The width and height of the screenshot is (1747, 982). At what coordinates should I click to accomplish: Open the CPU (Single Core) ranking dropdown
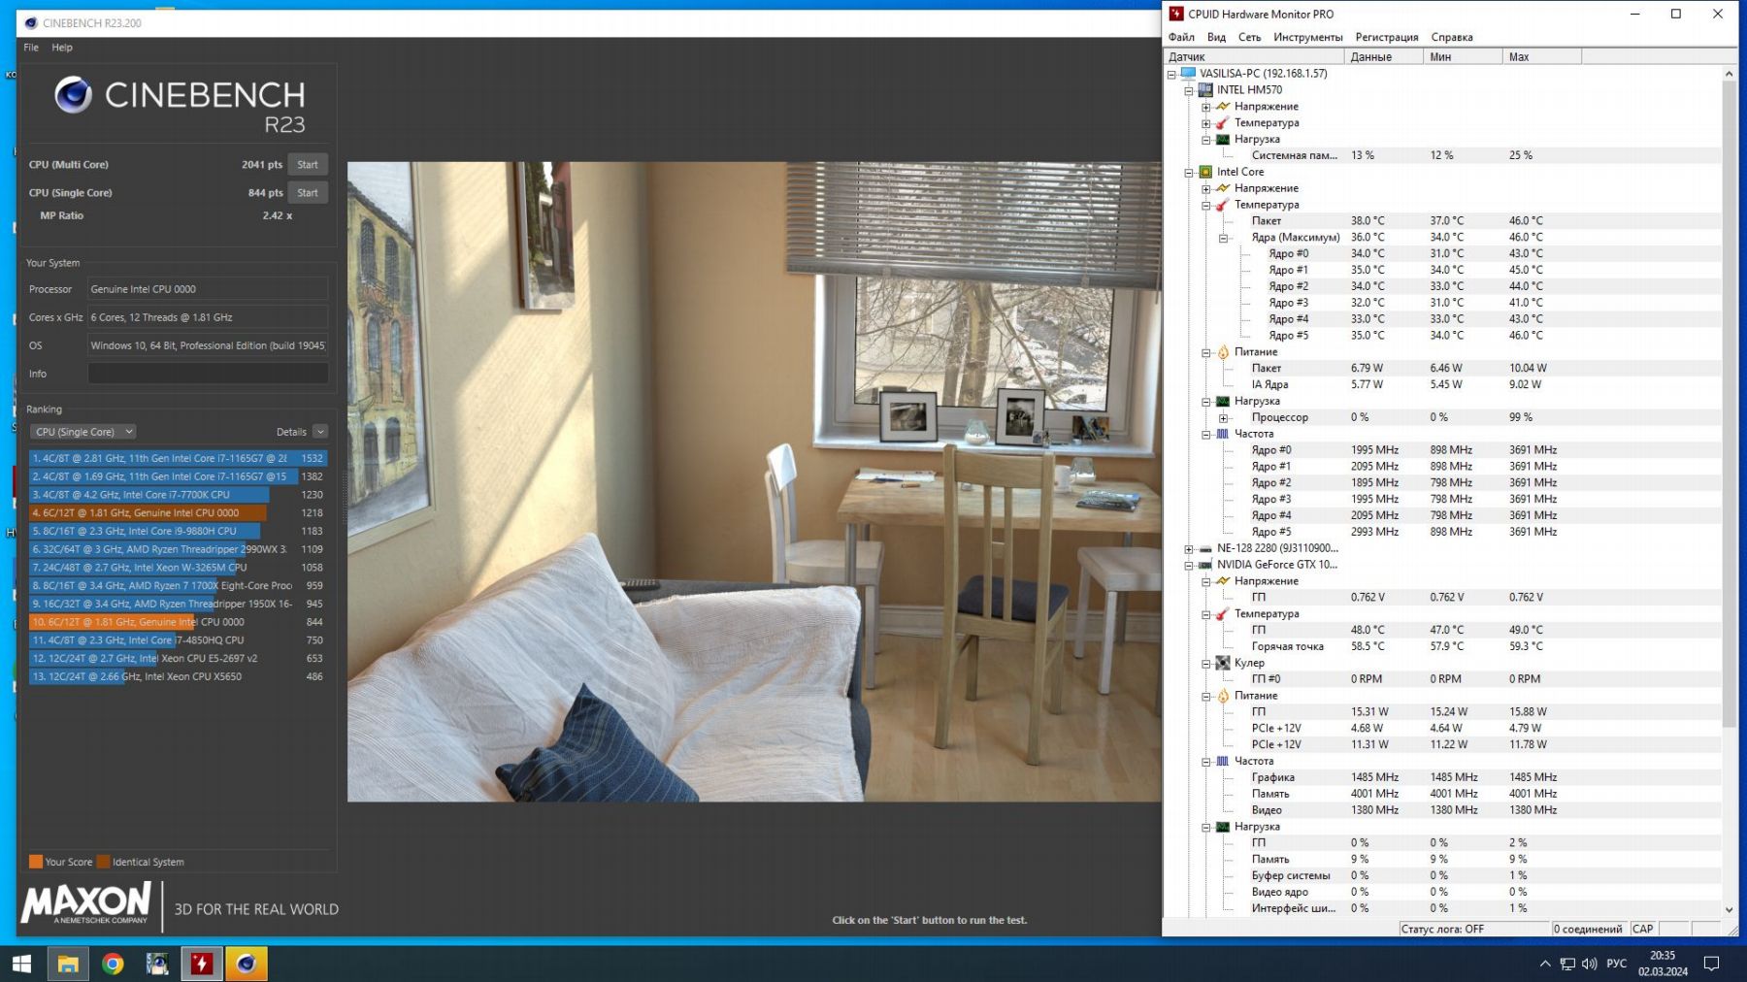pyautogui.click(x=82, y=432)
